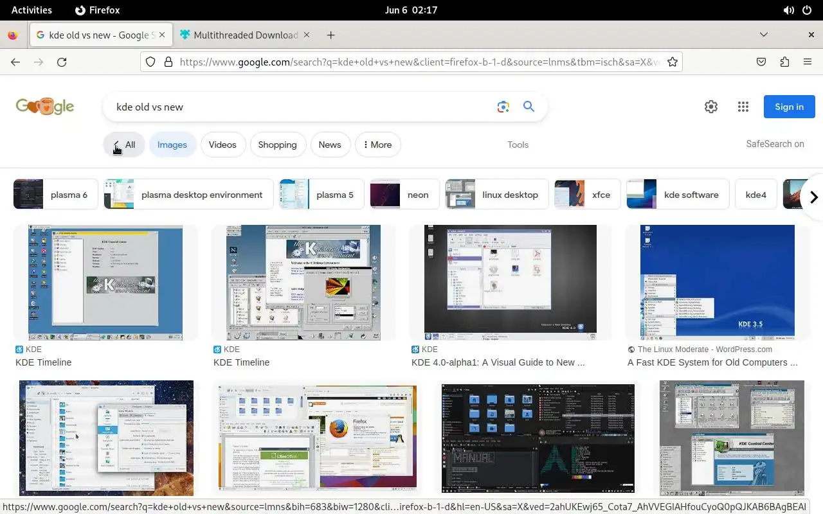This screenshot has width=823, height=514.
Task: Open the Firefox app menu in top bar
Action: click(x=98, y=10)
